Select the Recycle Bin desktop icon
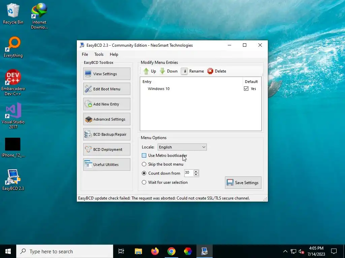 click(x=13, y=13)
